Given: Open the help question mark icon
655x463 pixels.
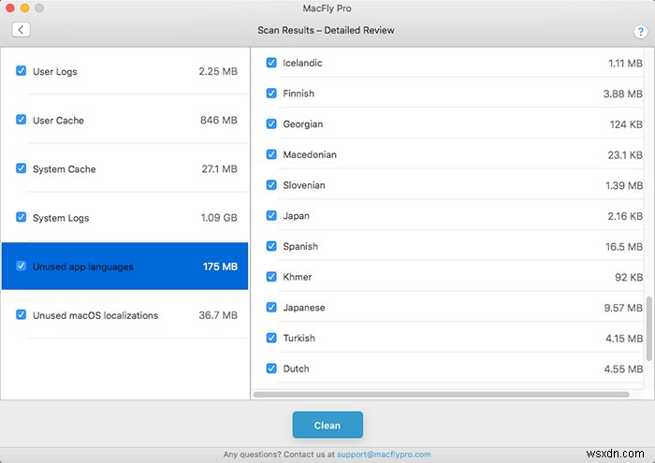Looking at the screenshot, I should pyautogui.click(x=641, y=31).
